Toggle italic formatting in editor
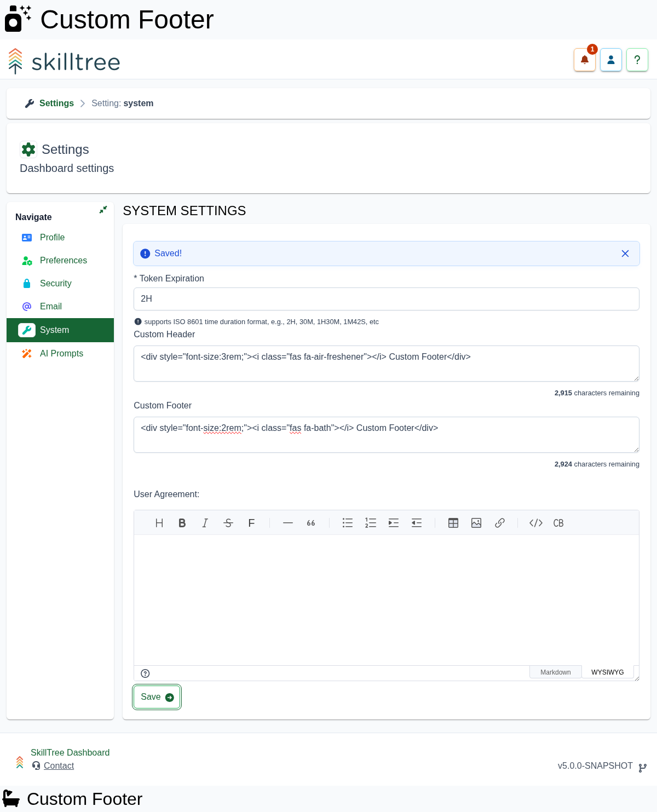Image resolution: width=657 pixels, height=812 pixels. tap(205, 523)
